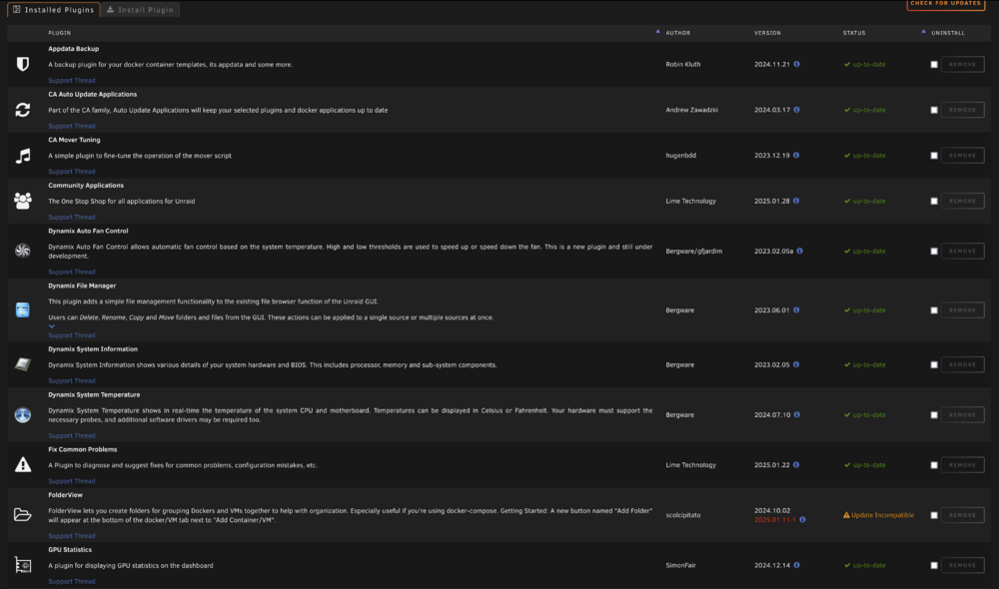This screenshot has width=999, height=589.
Task: Open version info icon next to 2024.12.14
Action: tap(796, 565)
